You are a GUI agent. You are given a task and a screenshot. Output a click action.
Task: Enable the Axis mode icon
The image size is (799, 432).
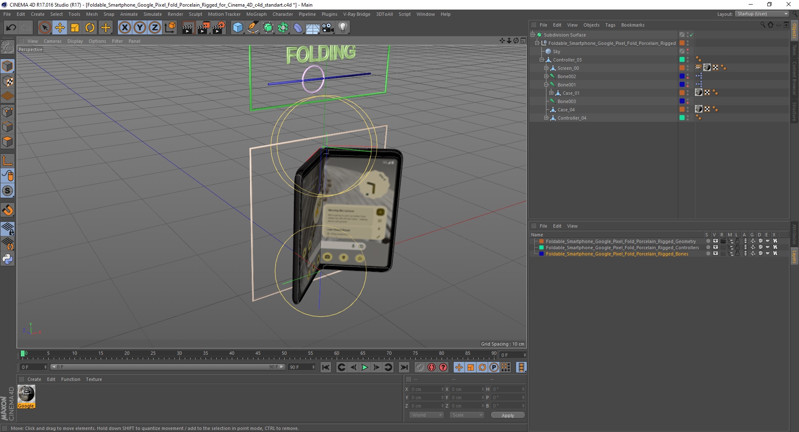(x=7, y=161)
